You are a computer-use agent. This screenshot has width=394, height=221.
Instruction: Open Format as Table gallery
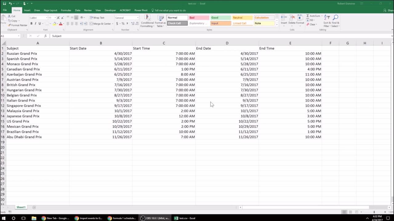tap(160, 21)
